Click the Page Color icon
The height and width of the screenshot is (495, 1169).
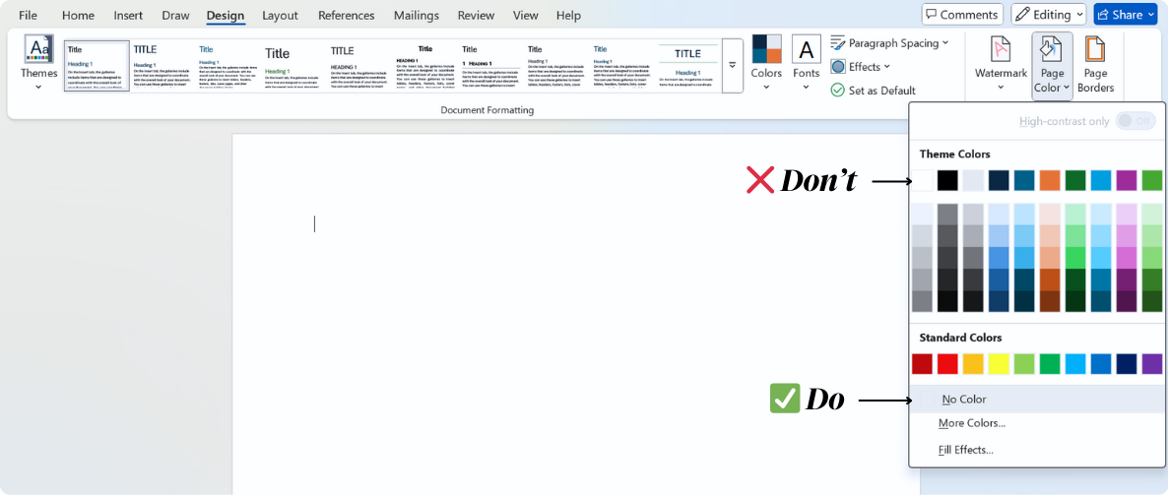click(1052, 50)
